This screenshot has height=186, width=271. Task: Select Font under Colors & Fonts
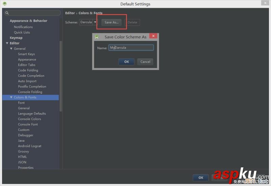pos(21,103)
